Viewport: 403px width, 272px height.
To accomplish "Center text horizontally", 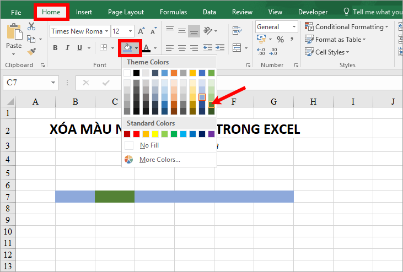I will coord(182,48).
